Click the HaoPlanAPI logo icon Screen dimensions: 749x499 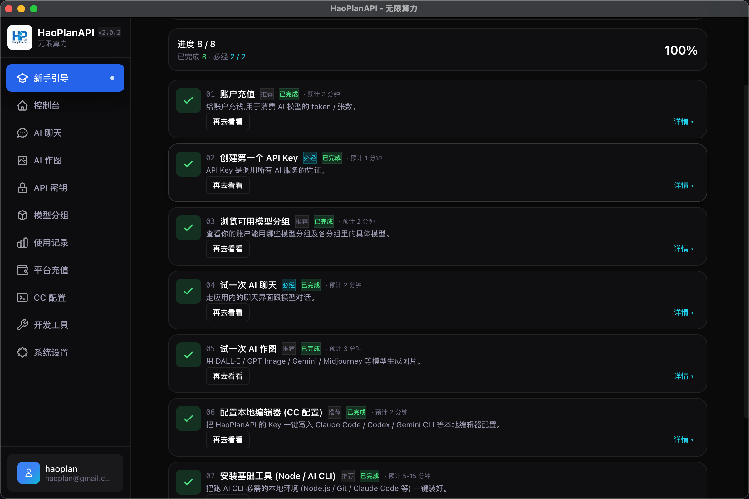pos(20,37)
